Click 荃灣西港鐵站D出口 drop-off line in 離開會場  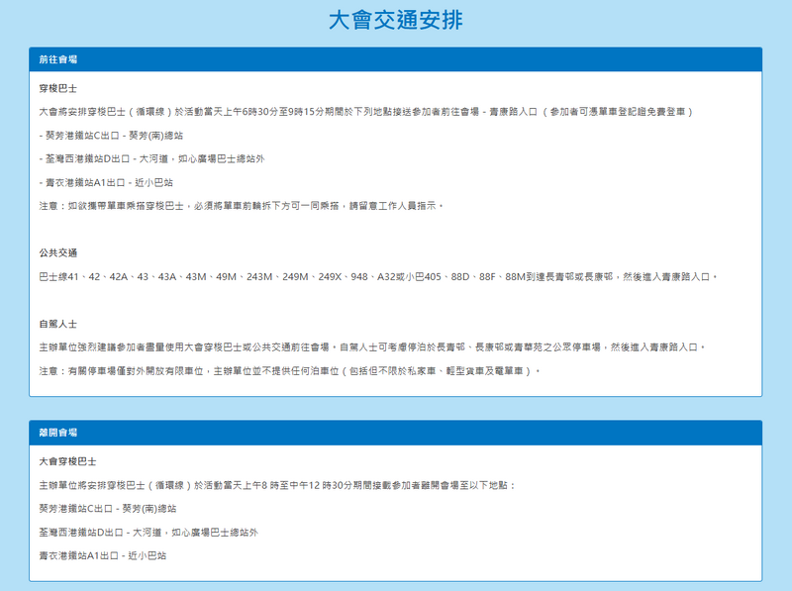point(148,533)
